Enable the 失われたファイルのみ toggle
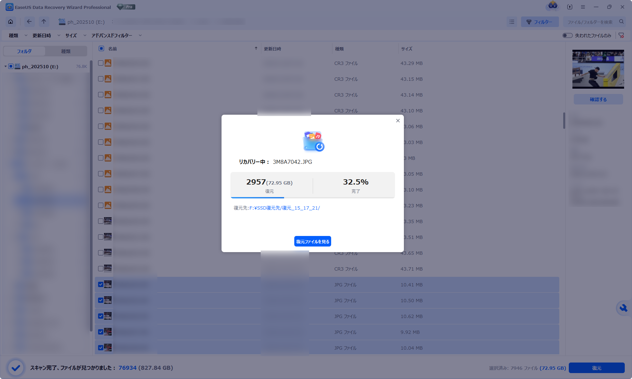The image size is (632, 379). [567, 35]
